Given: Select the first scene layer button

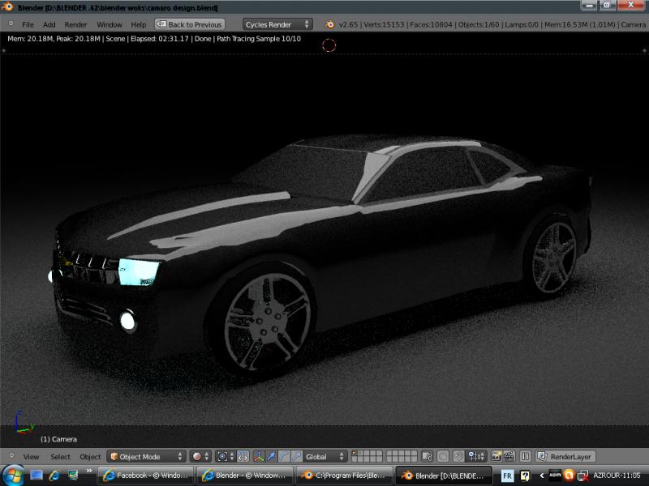Looking at the screenshot, I should [355, 454].
